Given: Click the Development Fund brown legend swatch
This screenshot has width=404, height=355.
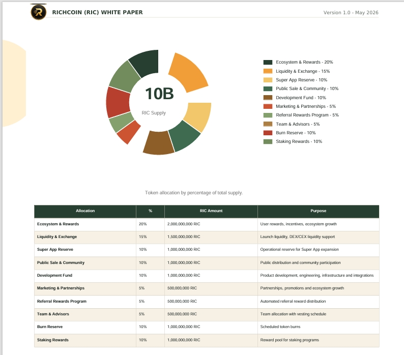Looking at the screenshot, I should [x=268, y=98].
